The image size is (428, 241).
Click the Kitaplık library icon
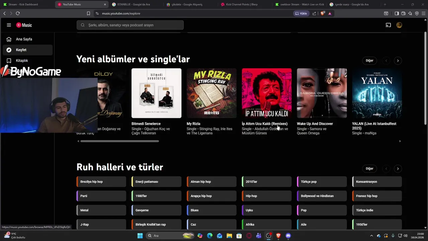pyautogui.click(x=9, y=61)
